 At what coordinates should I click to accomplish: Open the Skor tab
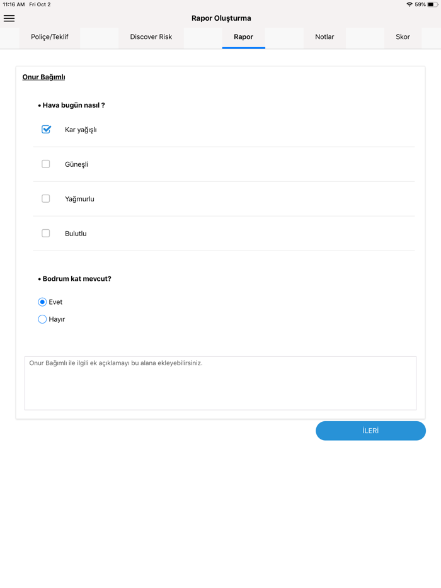tap(403, 37)
